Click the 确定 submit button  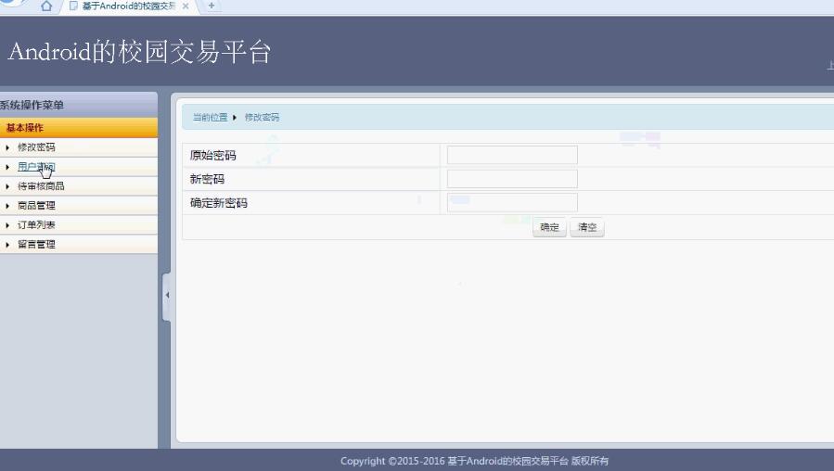[x=549, y=227]
